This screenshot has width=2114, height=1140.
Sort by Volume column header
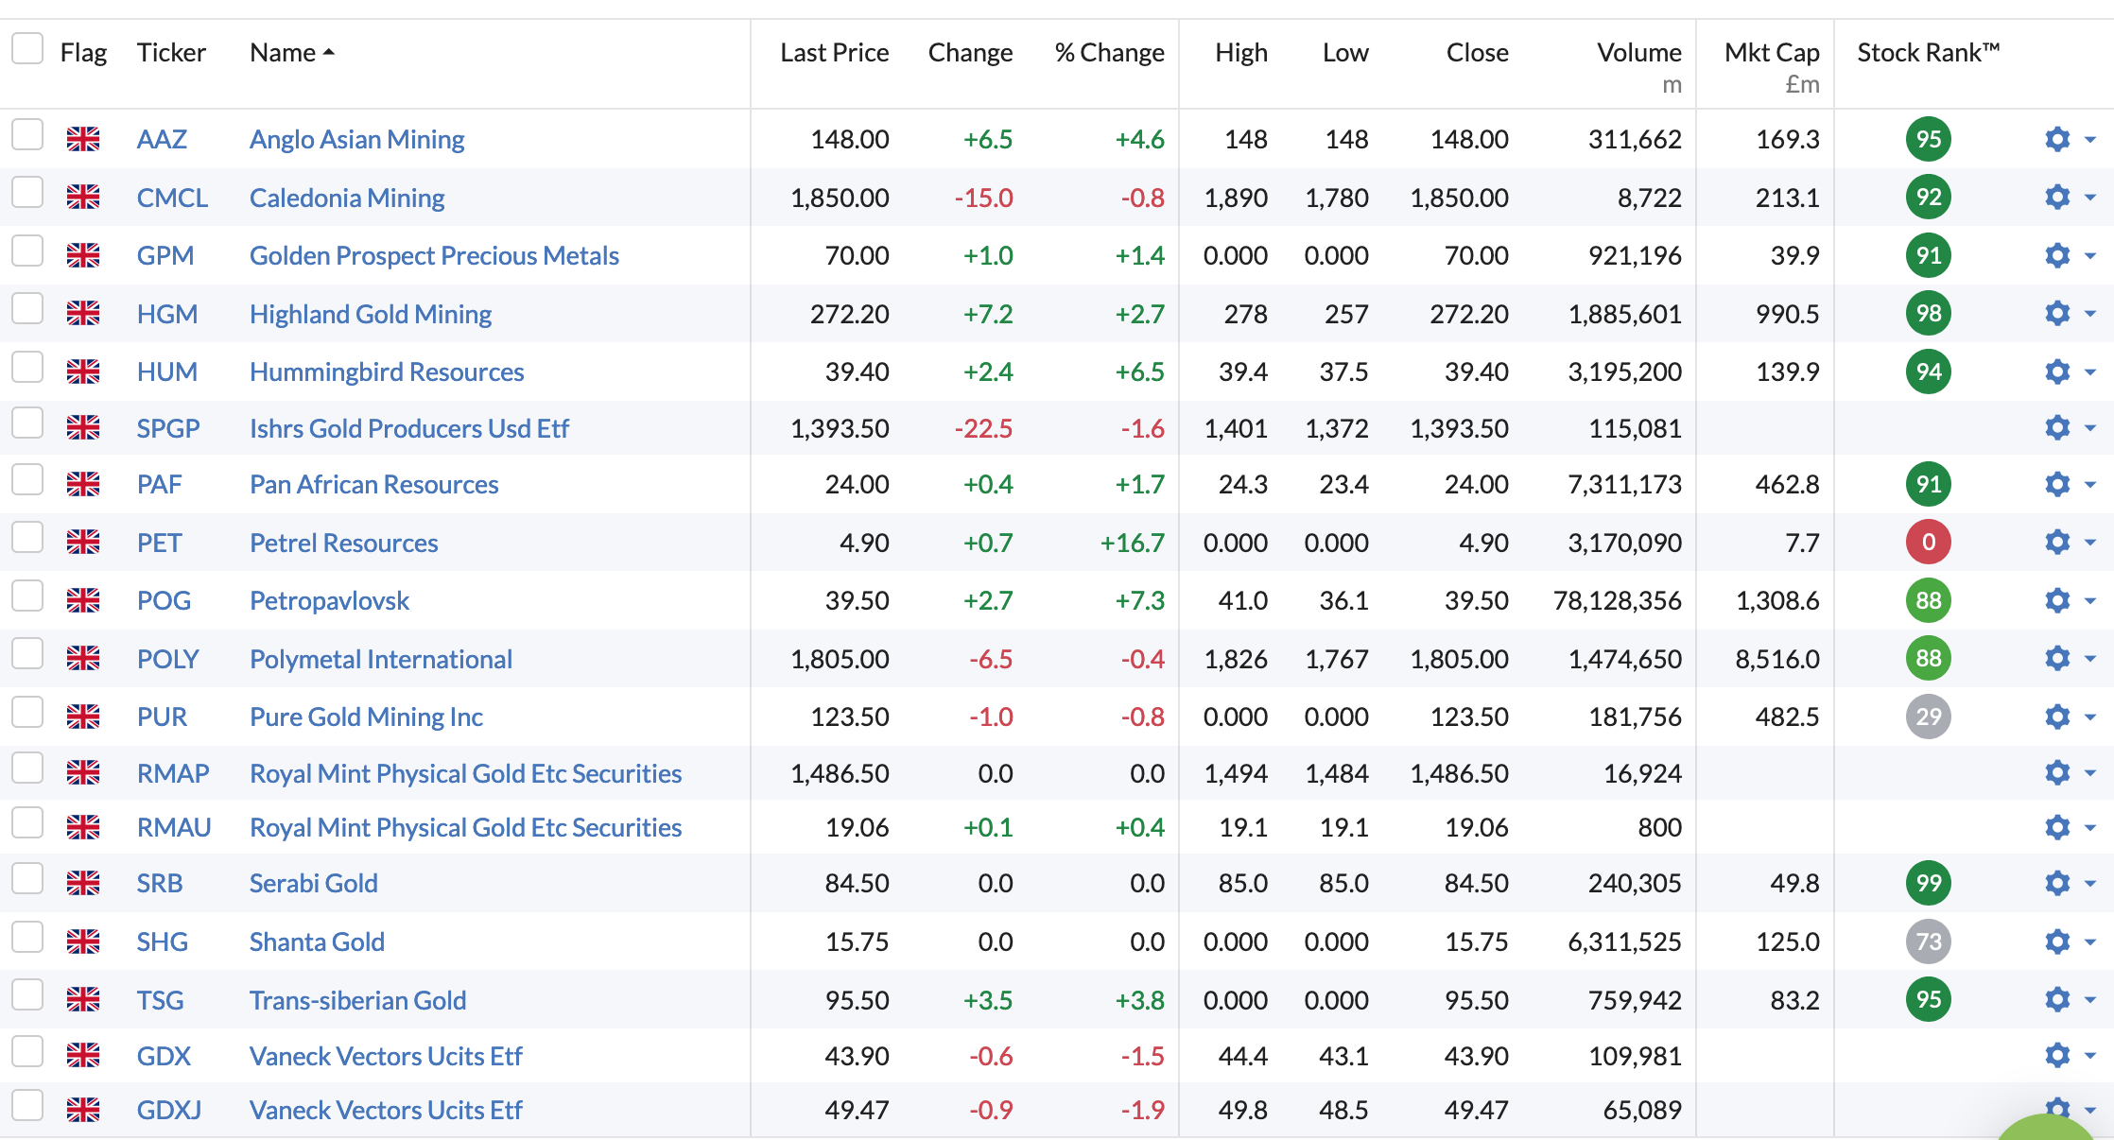coord(1639,53)
